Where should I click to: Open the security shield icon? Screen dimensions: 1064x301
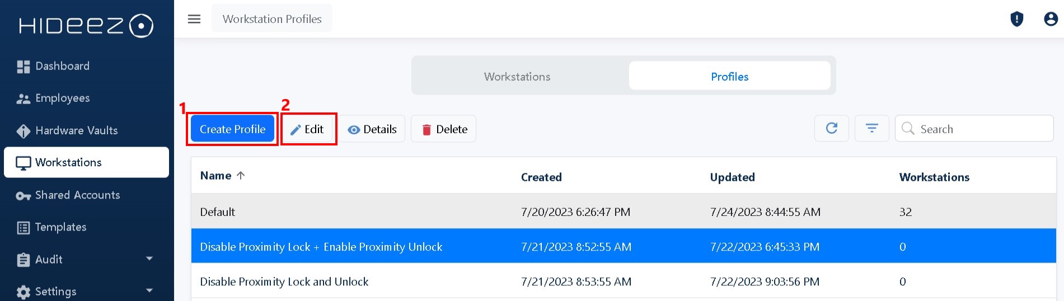(1016, 19)
